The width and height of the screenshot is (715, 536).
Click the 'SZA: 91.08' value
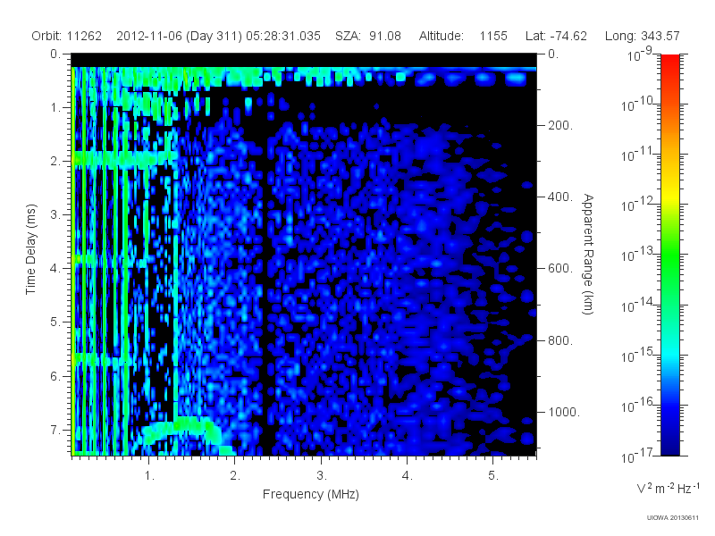pos(368,36)
